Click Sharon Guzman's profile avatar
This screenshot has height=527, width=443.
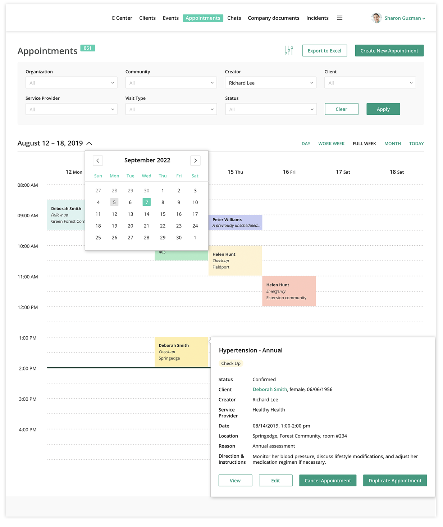376,18
